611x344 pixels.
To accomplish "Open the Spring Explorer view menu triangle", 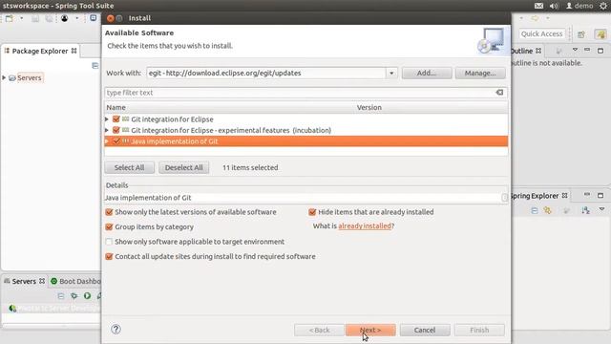I will click(x=601, y=209).
